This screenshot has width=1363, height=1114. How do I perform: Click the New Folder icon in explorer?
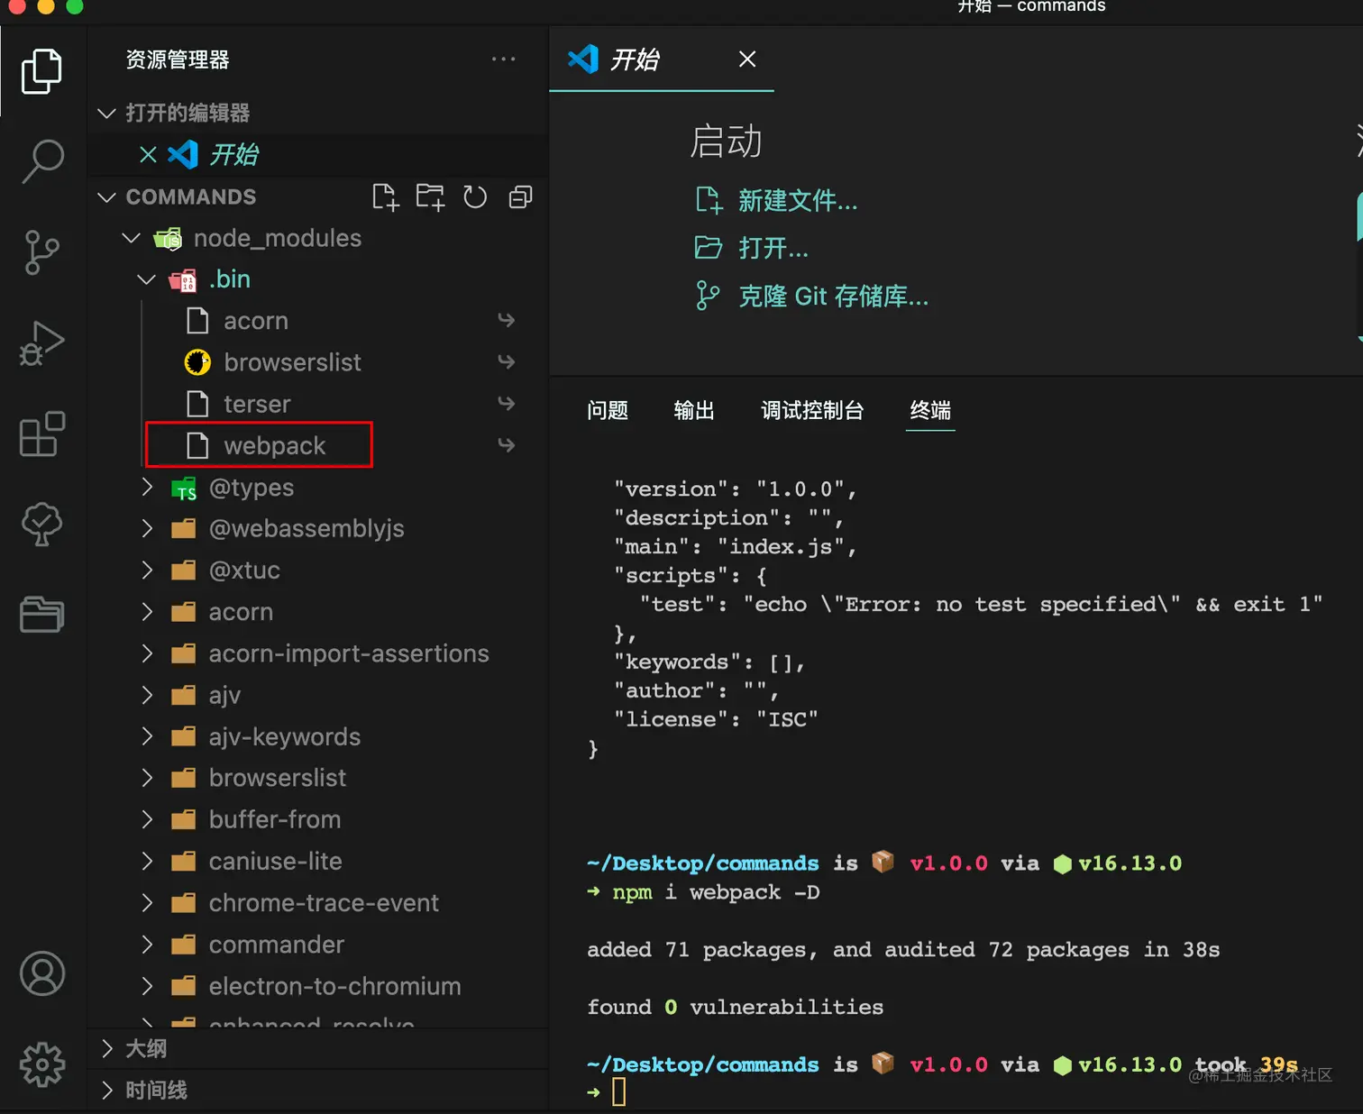[x=430, y=196]
